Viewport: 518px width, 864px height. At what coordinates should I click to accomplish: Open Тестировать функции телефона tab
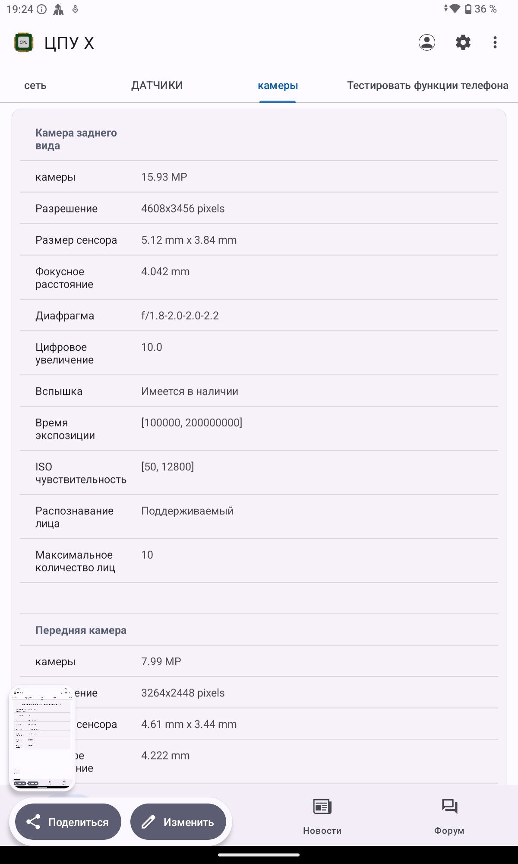pos(427,86)
